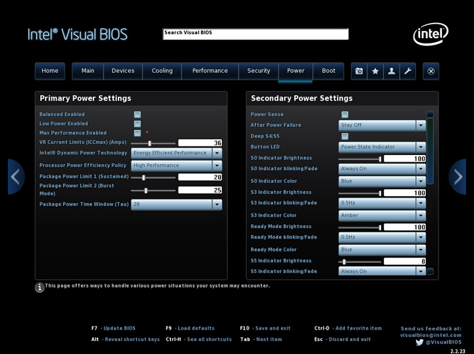474x354 pixels.
Task: Click the visualbios@intel.com feedback address
Action: 431,336
